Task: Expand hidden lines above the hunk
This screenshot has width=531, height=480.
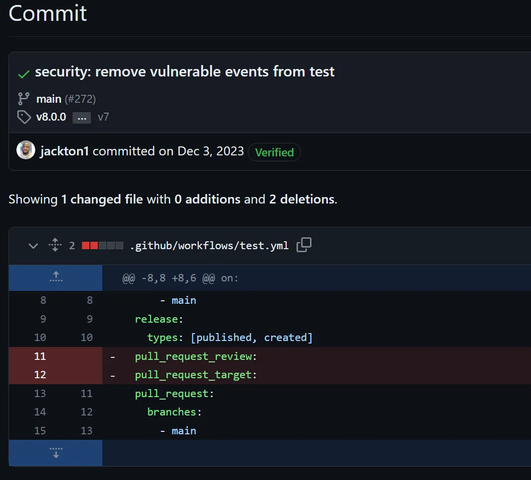Action: tap(56, 277)
